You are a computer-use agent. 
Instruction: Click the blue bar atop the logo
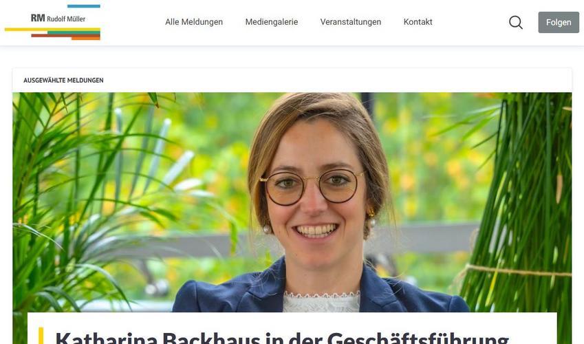(x=84, y=6)
